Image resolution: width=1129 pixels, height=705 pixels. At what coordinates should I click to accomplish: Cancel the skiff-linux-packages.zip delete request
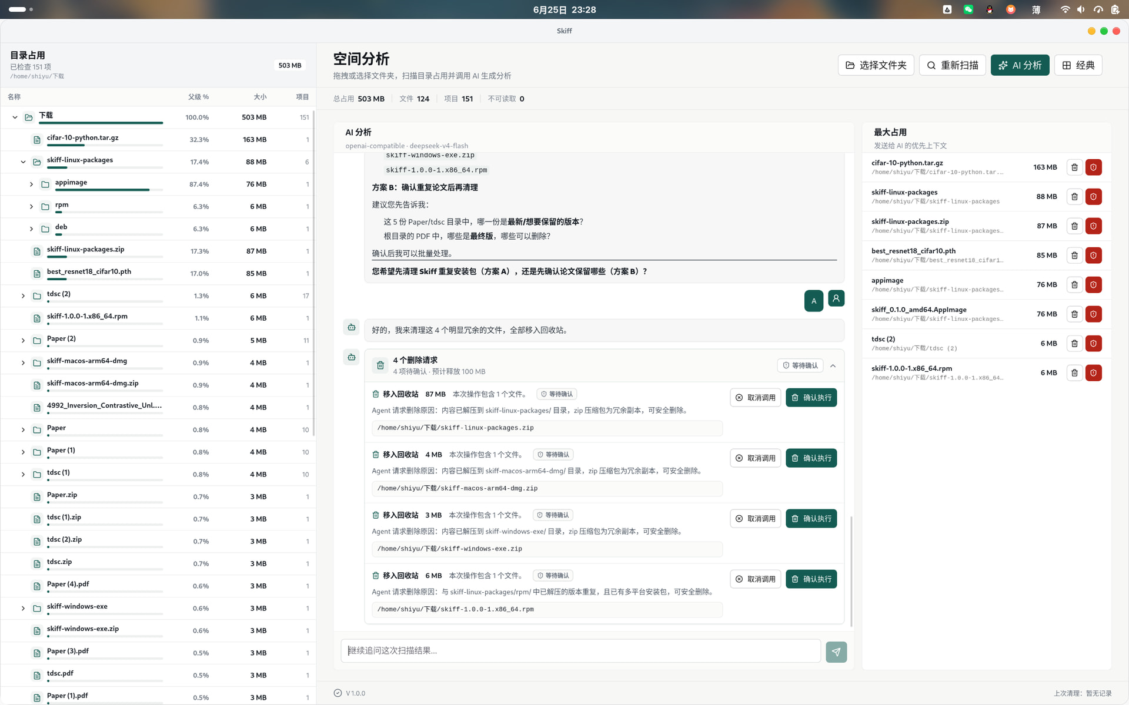click(x=756, y=398)
